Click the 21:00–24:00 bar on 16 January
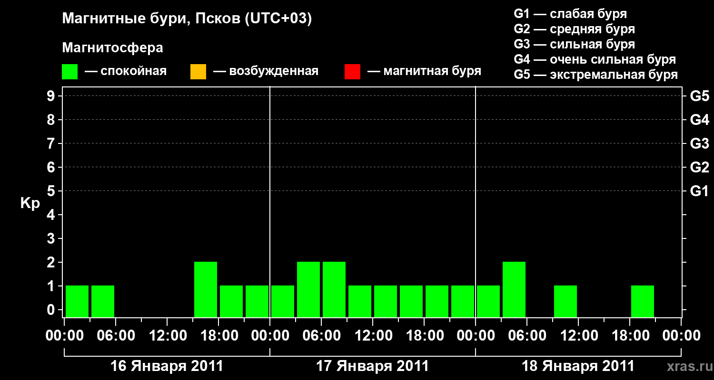Viewport: 714px width, 380px height. point(257,301)
